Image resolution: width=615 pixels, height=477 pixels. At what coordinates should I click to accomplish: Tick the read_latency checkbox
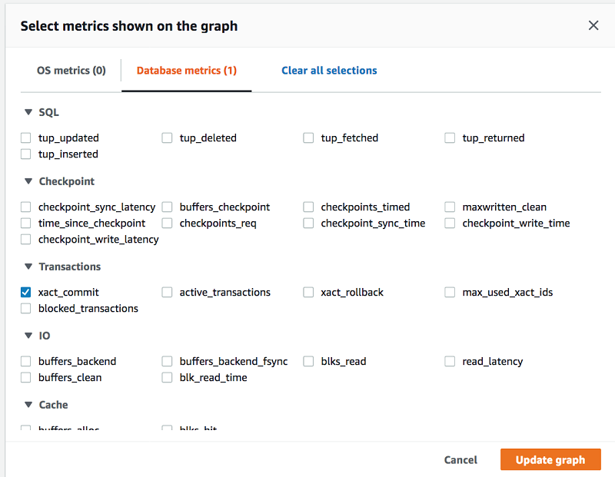450,361
